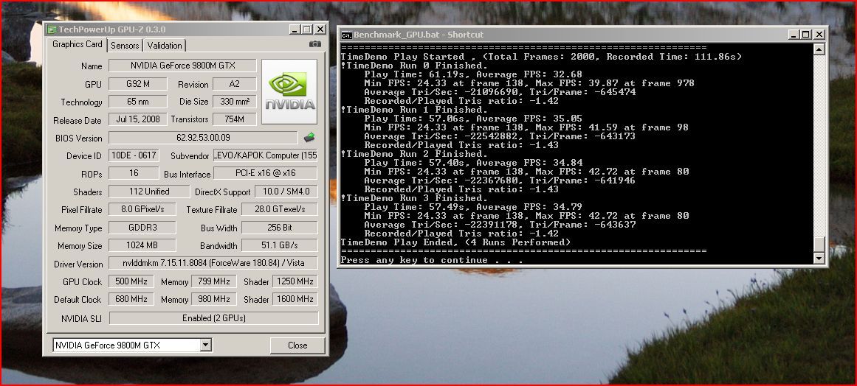857x386 pixels.
Task: Click the GPU-Z window title bar text
Action: [x=112, y=29]
